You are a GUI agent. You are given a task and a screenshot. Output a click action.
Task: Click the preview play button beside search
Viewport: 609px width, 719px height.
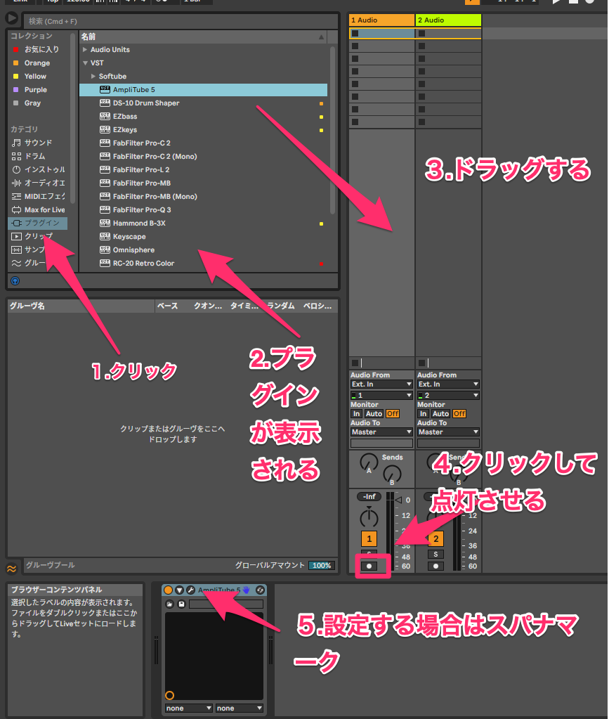click(12, 19)
